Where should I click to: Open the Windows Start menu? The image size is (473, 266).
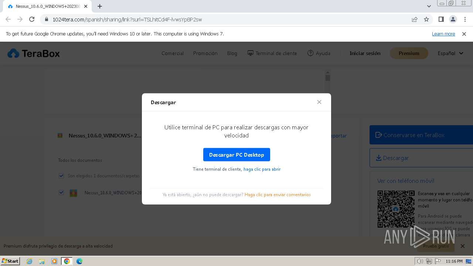10,261
